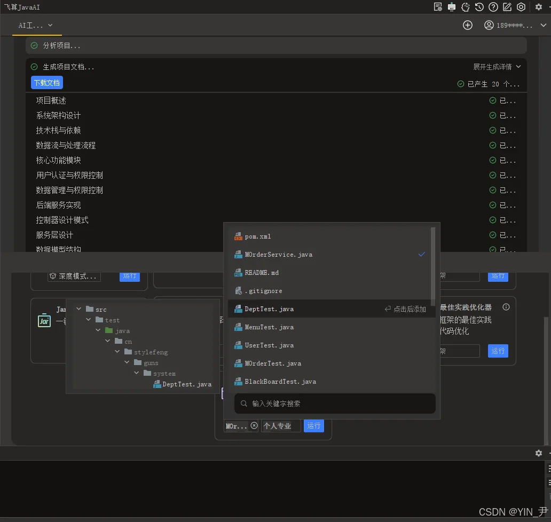Click the user account avatar icon
Image resolution: width=551 pixels, height=522 pixels.
489,25
